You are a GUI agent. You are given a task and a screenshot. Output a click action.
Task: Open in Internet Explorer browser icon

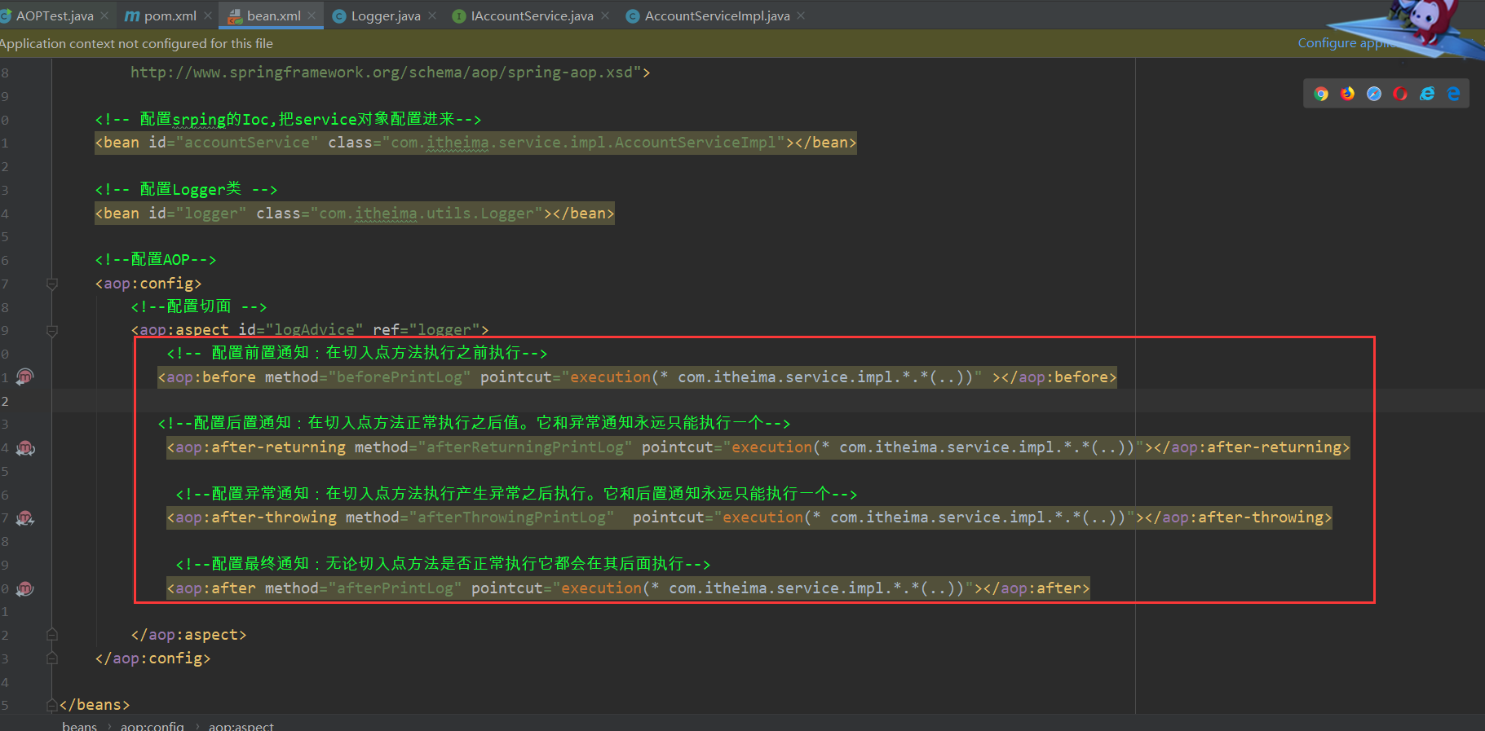point(1427,94)
